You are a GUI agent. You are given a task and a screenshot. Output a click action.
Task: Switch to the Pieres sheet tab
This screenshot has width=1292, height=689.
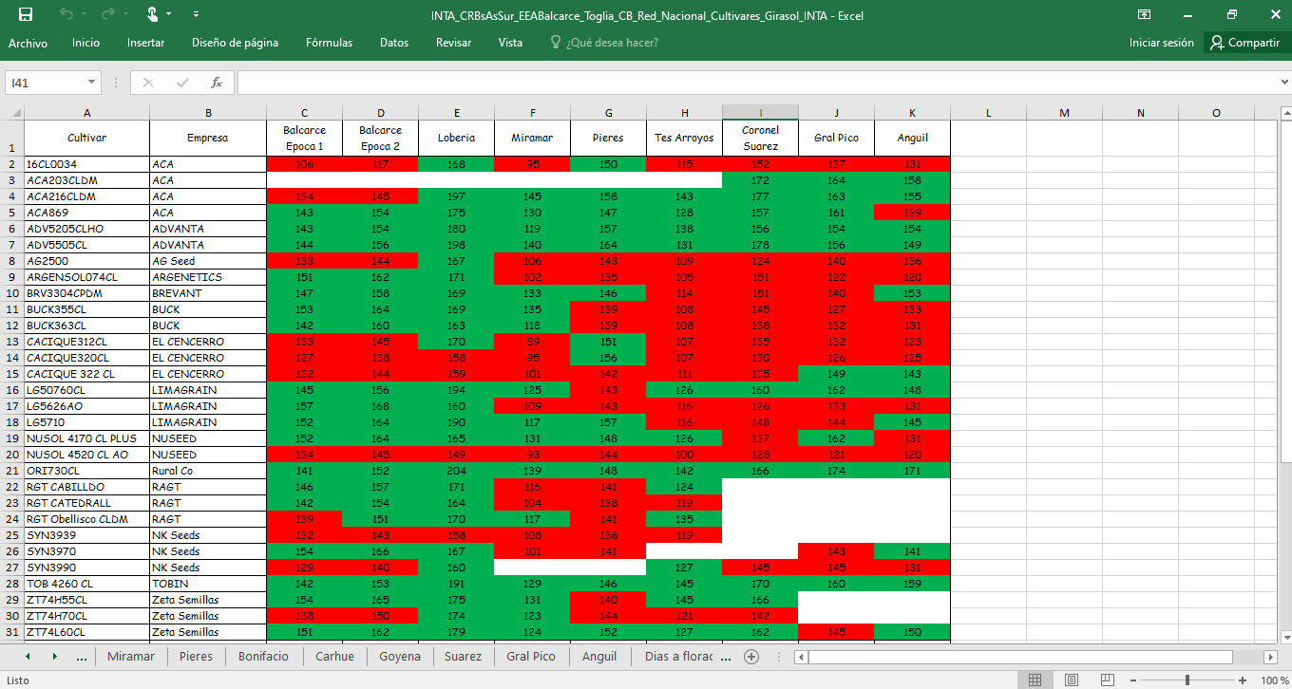[x=196, y=657]
